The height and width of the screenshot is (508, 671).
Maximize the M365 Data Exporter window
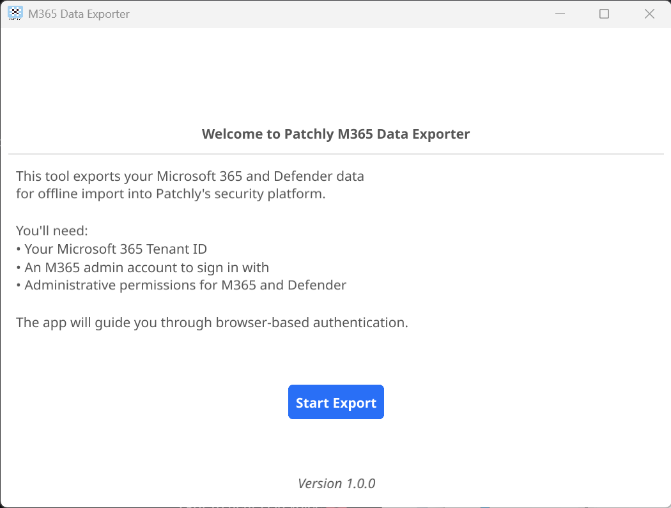pos(604,13)
